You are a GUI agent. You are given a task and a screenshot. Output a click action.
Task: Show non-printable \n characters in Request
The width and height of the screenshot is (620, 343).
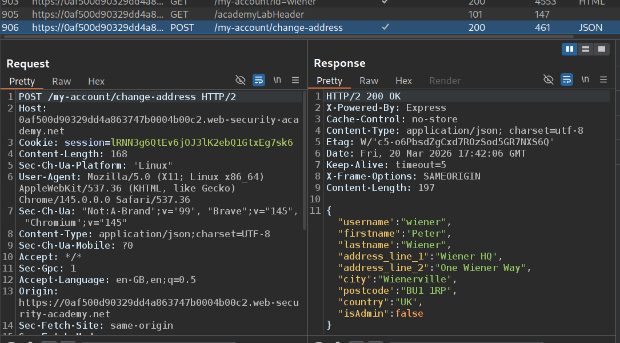pyautogui.click(x=277, y=80)
